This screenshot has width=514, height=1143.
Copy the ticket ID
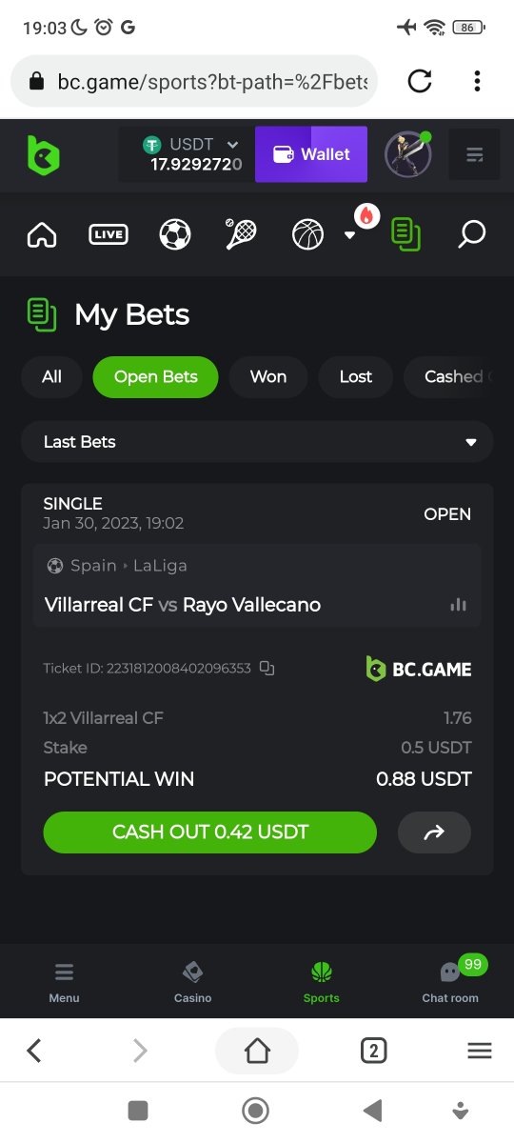click(x=267, y=669)
